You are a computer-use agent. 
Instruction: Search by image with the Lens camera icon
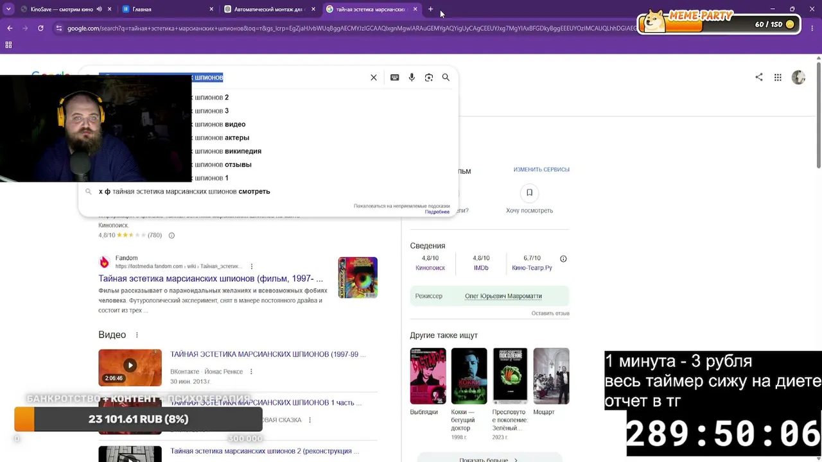(429, 78)
